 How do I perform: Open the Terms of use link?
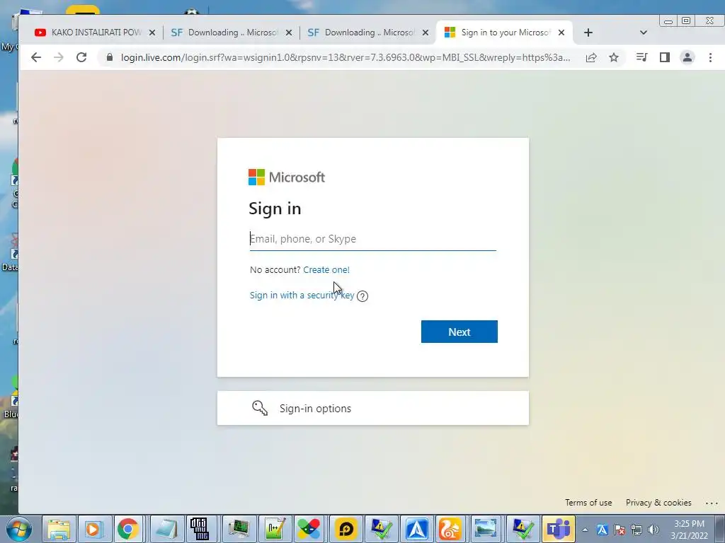pos(588,503)
